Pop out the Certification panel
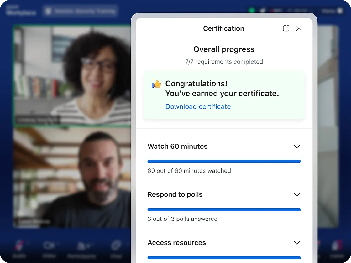The height and width of the screenshot is (263, 351). pyautogui.click(x=286, y=28)
